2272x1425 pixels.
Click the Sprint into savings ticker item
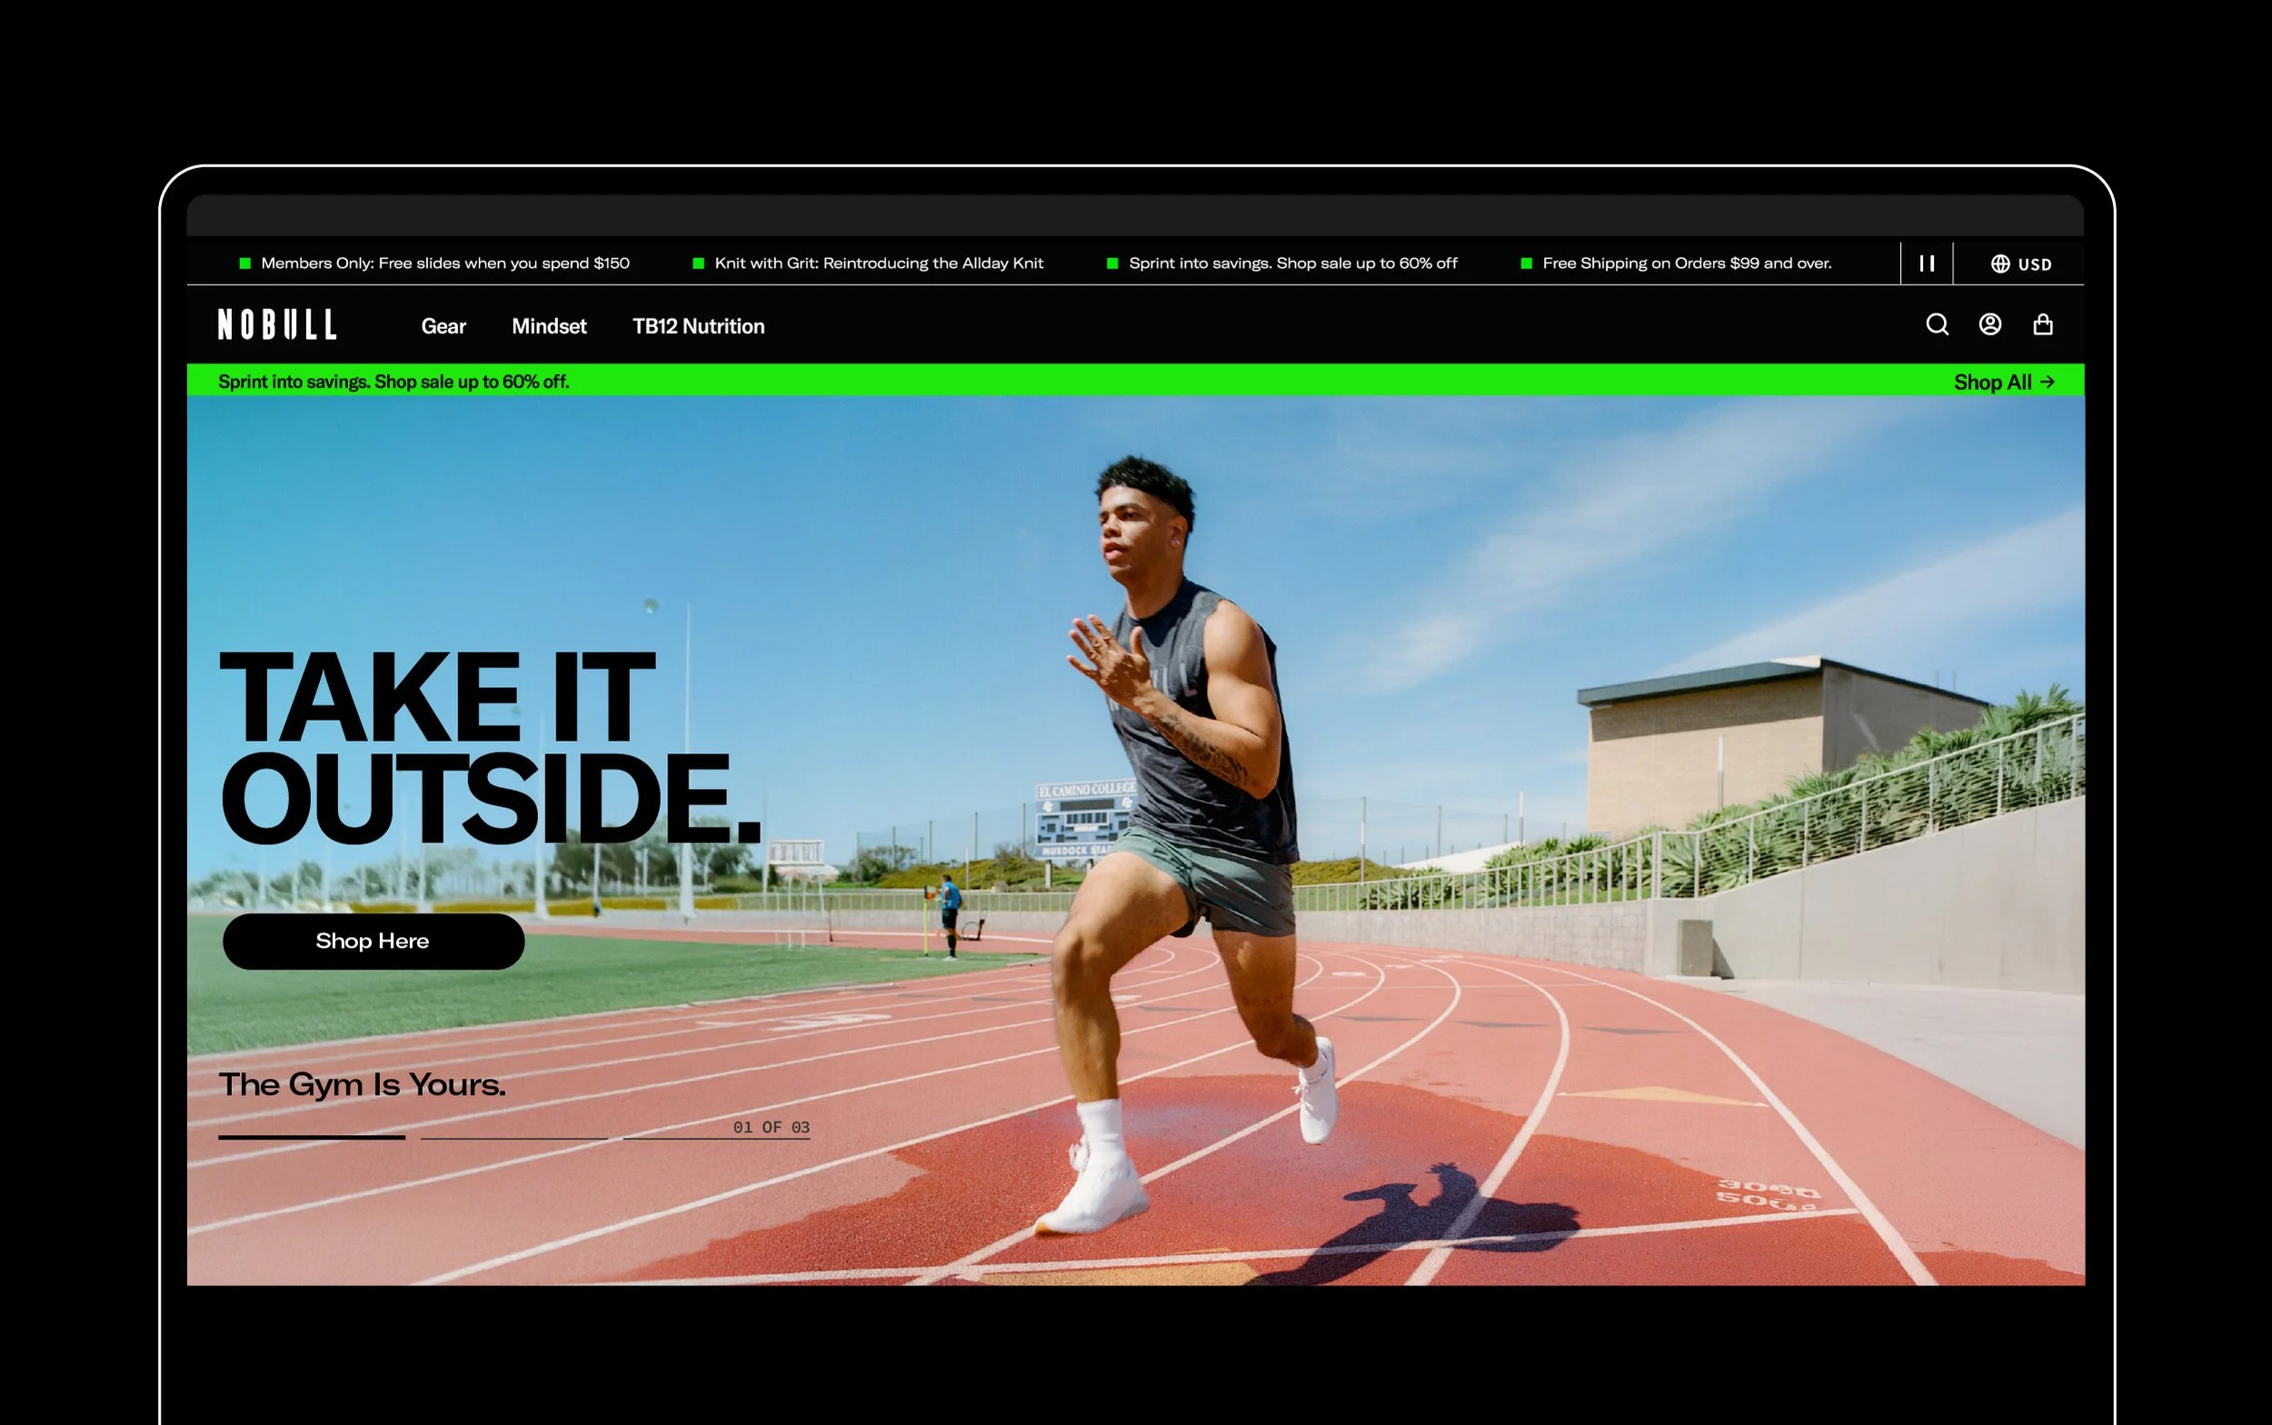1292,263
